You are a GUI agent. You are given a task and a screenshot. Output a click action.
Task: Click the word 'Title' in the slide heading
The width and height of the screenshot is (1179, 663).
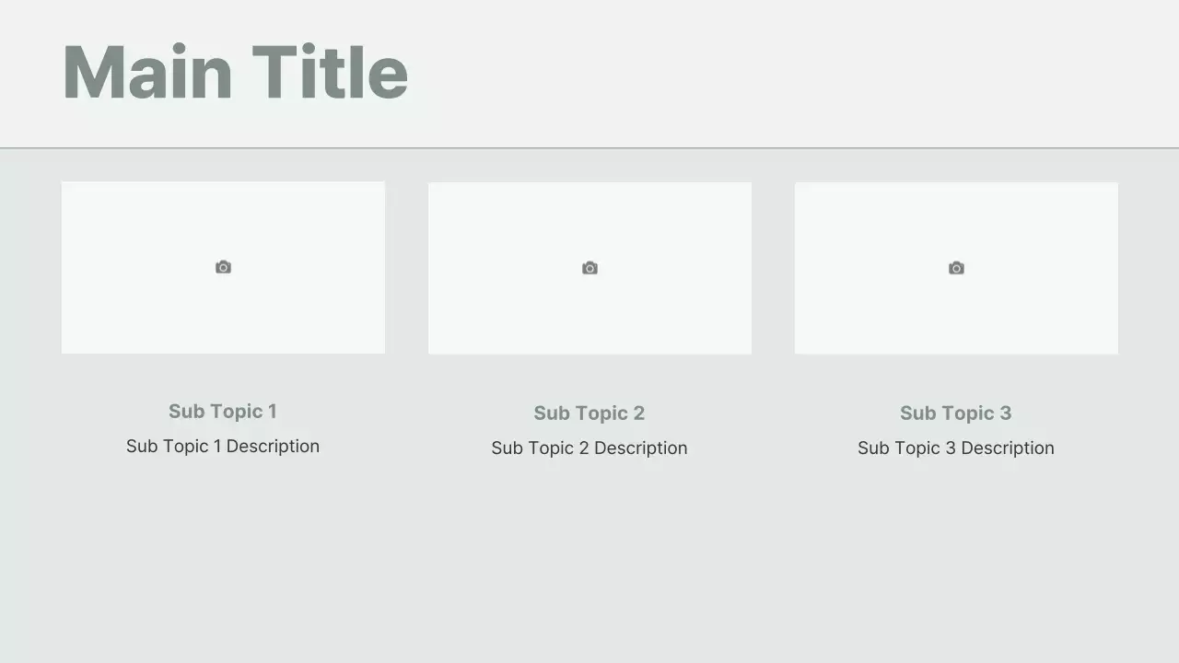330,73
